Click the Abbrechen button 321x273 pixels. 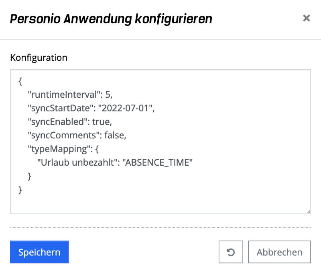click(x=279, y=252)
